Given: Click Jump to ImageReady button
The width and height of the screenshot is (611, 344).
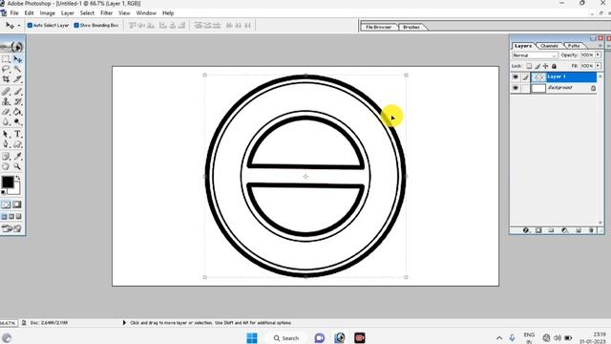Looking at the screenshot, I should [x=11, y=228].
